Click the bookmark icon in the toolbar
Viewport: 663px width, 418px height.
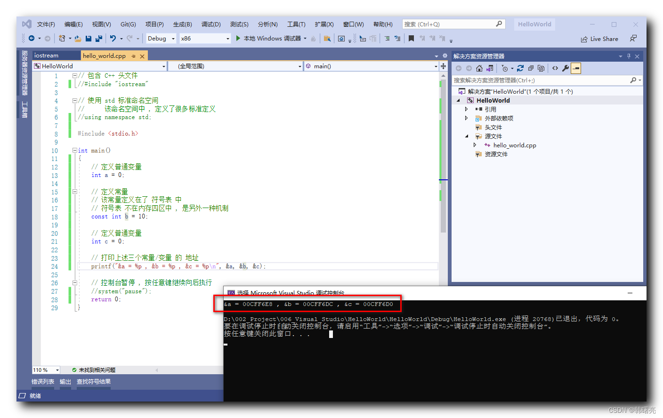(411, 39)
